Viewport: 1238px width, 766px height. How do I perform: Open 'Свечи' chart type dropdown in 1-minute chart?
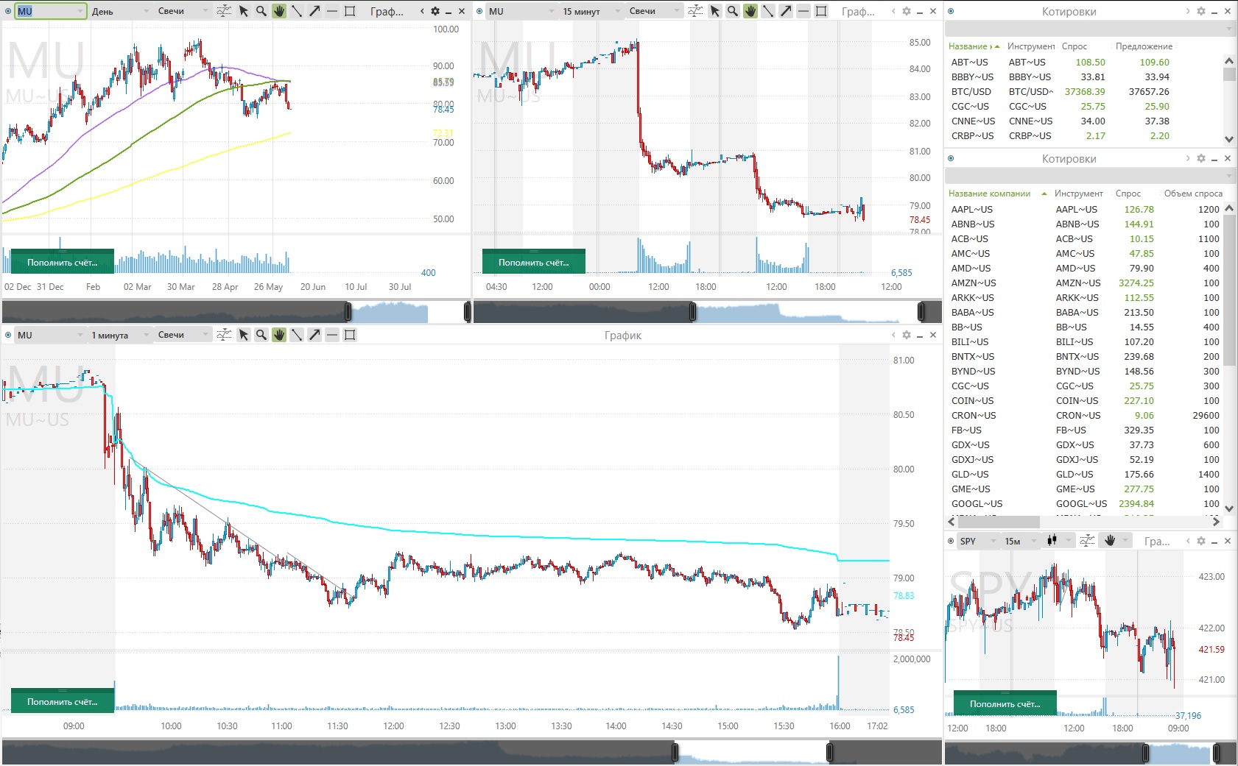click(182, 335)
